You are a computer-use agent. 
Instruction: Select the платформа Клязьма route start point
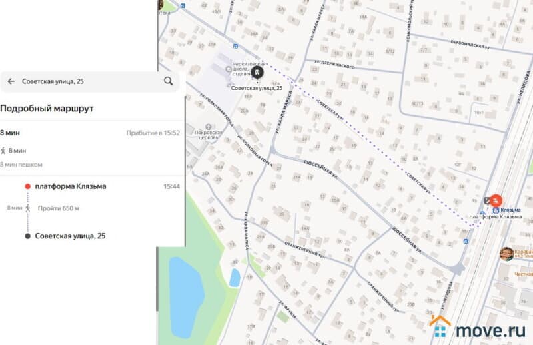tap(70, 186)
